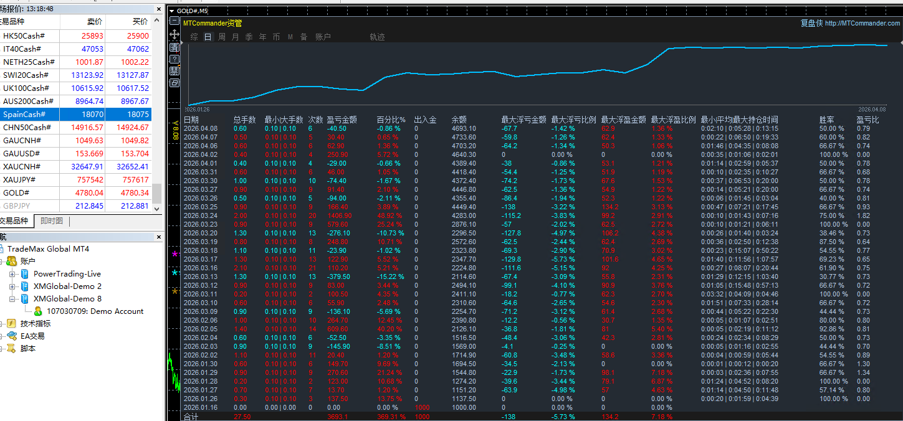Switch to the 周 weekly statistics tab
Image resolution: width=903 pixels, height=421 pixels.
click(222, 37)
